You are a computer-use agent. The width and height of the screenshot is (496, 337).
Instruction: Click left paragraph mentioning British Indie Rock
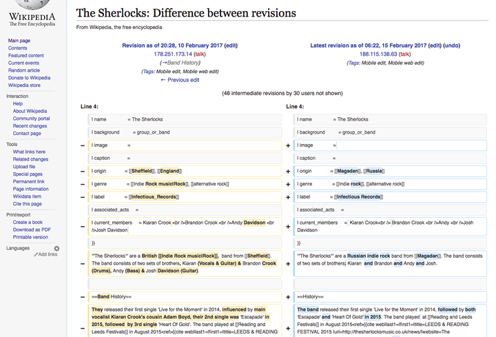(185, 263)
